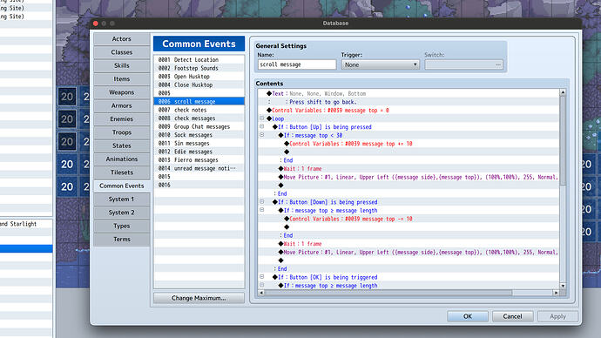Select first 'Wait : 1 frame' command

click(409, 169)
